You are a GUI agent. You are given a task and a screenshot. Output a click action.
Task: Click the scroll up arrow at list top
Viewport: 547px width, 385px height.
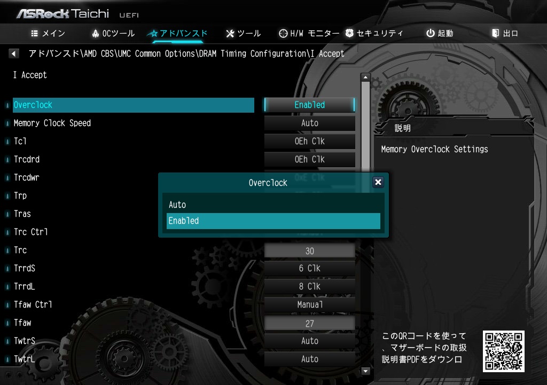[x=366, y=77]
